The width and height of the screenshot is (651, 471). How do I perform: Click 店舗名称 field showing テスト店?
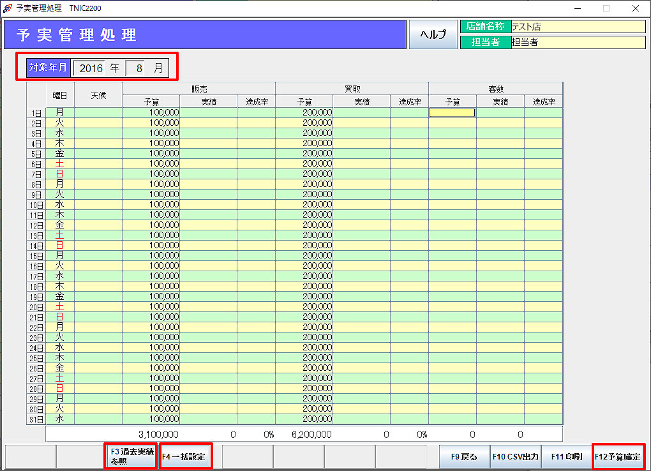[x=578, y=27]
